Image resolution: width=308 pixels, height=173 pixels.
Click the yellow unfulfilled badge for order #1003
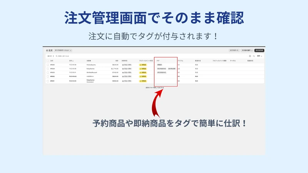(143, 73)
